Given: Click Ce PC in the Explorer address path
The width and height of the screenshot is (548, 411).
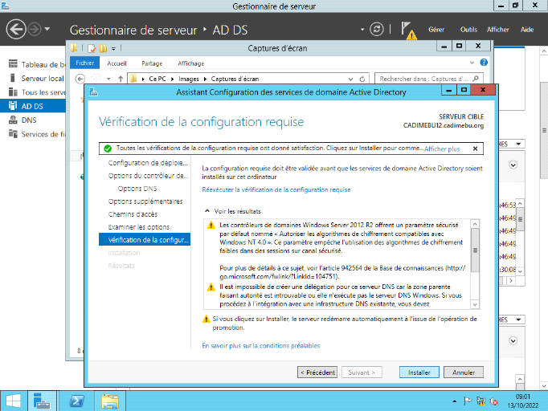Looking at the screenshot, I should 157,79.
